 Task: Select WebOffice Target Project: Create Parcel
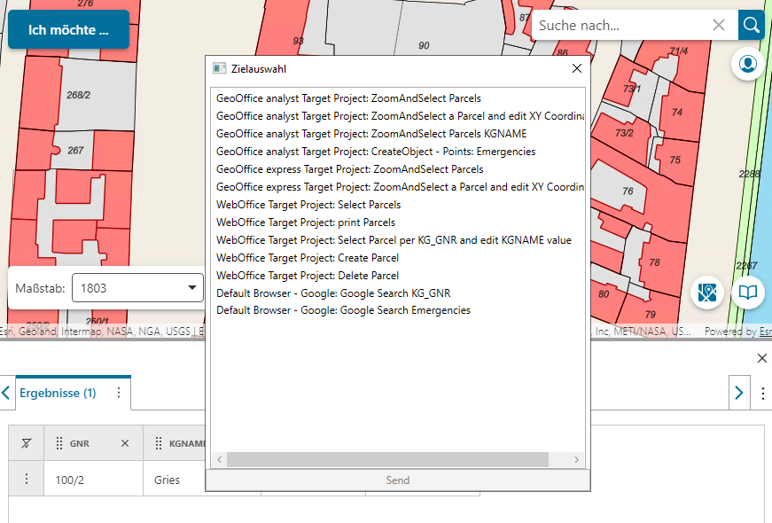(307, 258)
